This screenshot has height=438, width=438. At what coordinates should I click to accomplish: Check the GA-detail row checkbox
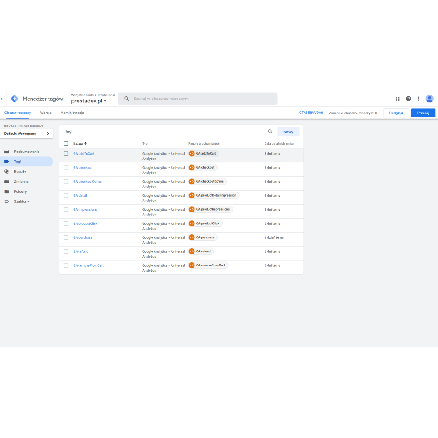click(66, 195)
